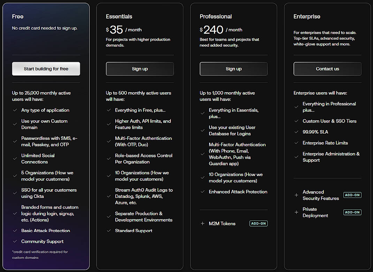Click 'For projects with higher production demands' text
373x272 pixels.
pyautogui.click(x=138, y=42)
